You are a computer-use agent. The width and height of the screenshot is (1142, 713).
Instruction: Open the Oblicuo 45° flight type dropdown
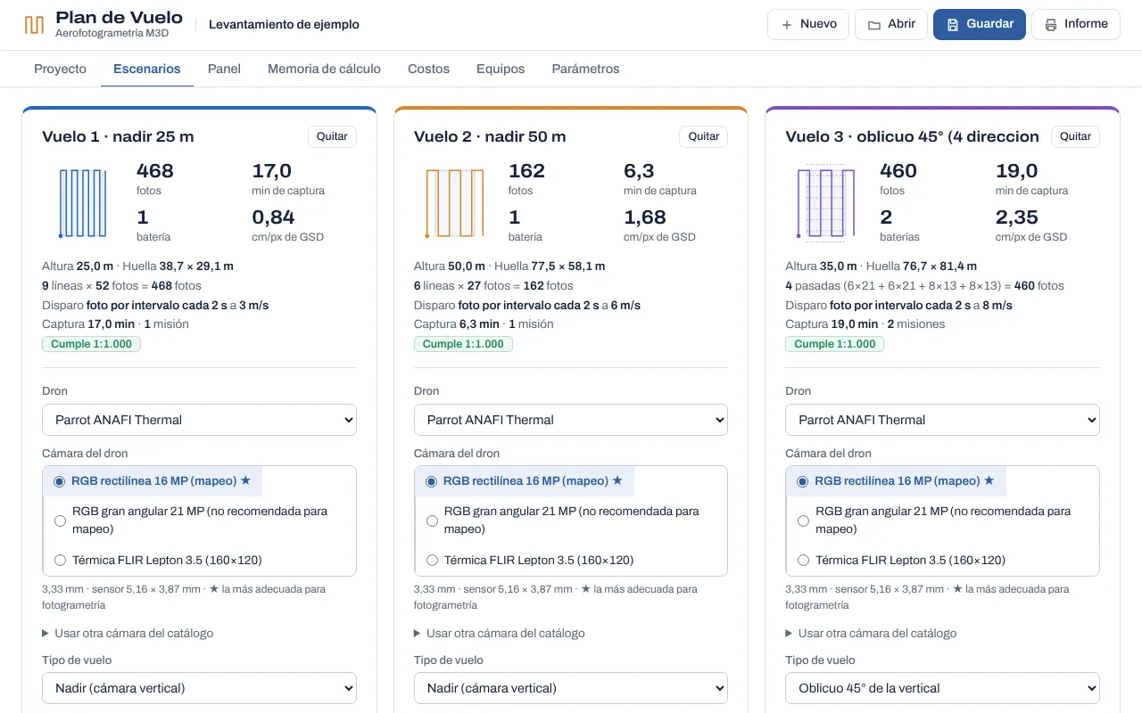[x=942, y=688]
